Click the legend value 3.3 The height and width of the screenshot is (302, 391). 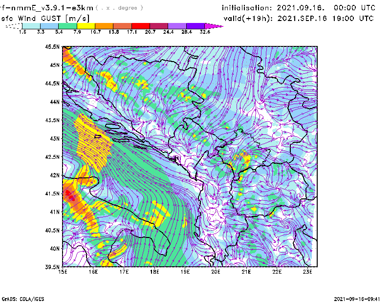click(x=41, y=32)
